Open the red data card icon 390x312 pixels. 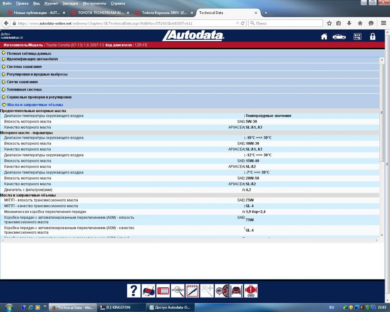[163, 291]
